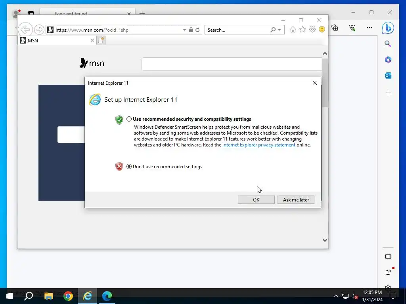Close the MSN tab in IE
This screenshot has height=304, width=406.
click(x=92, y=40)
